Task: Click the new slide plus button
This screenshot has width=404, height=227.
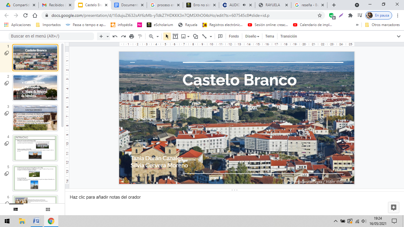Action: [x=101, y=36]
